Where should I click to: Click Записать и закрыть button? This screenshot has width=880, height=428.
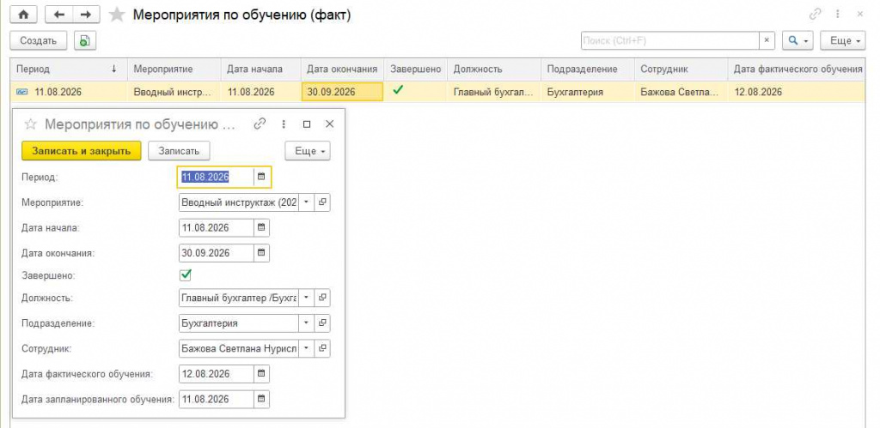tap(82, 151)
